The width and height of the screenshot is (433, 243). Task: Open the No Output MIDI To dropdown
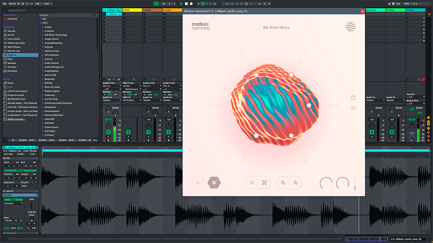(132, 100)
